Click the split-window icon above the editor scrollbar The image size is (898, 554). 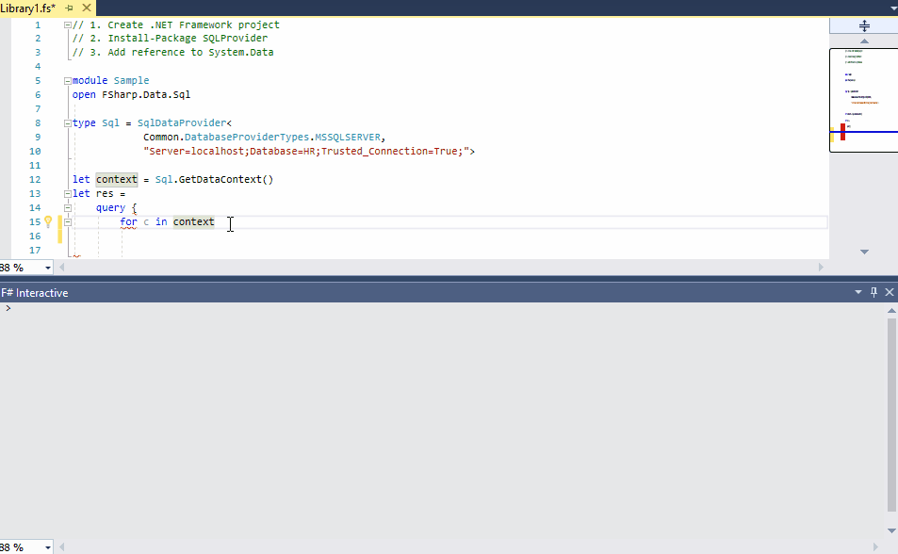tap(863, 25)
